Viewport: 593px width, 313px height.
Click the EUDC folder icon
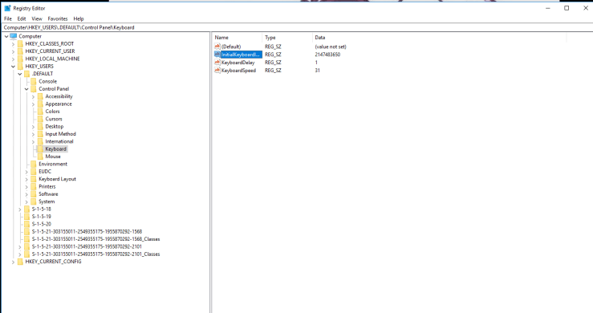[34, 172]
